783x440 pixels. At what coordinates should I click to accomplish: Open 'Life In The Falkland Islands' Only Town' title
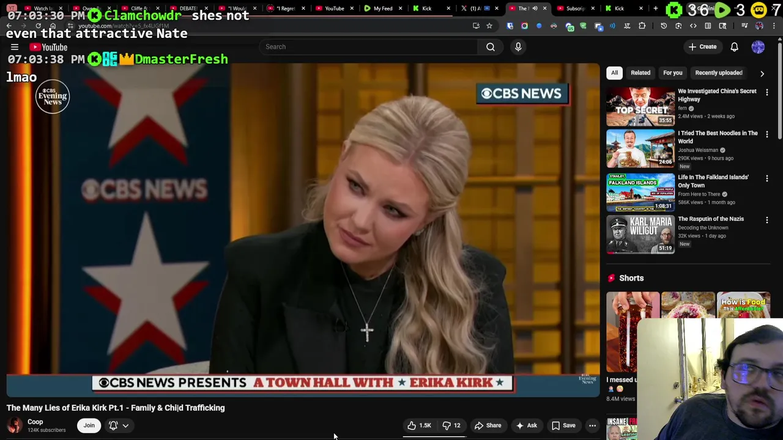(x=713, y=181)
